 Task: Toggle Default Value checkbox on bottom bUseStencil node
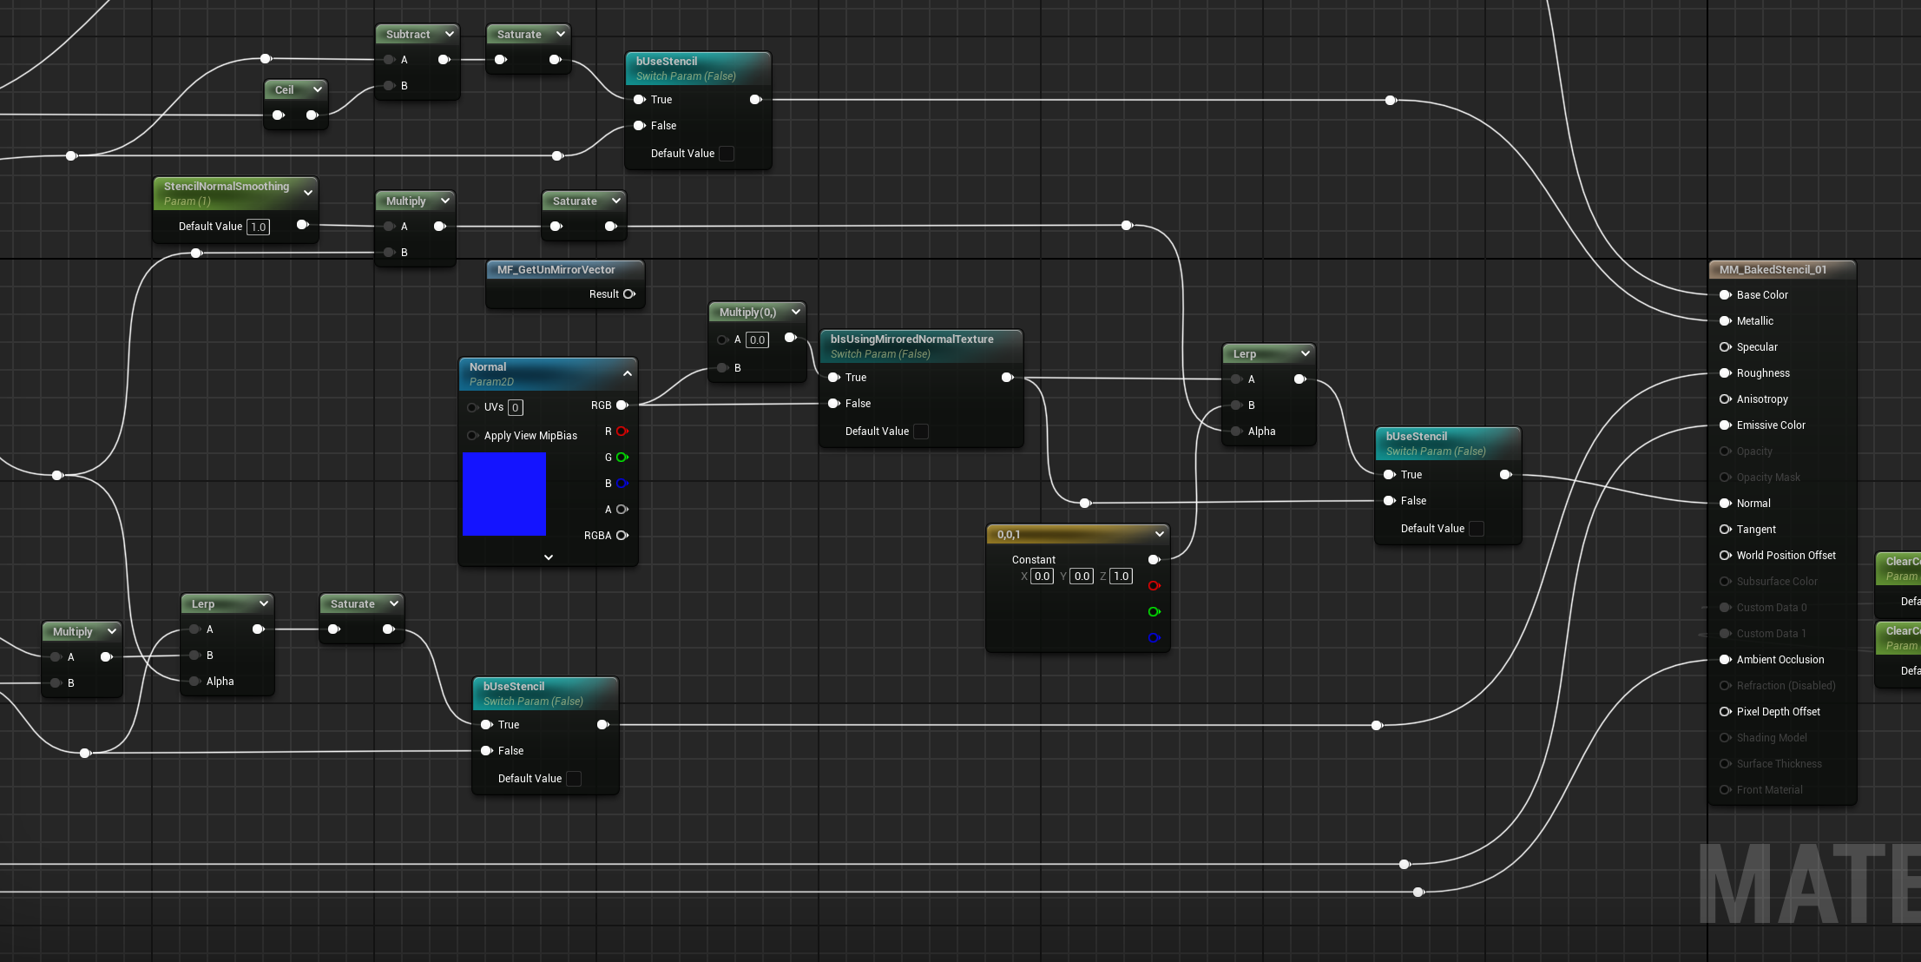(574, 779)
